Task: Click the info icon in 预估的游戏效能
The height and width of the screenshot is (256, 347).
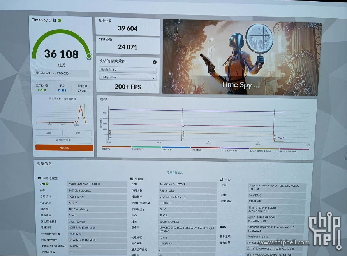Action: coord(155,62)
